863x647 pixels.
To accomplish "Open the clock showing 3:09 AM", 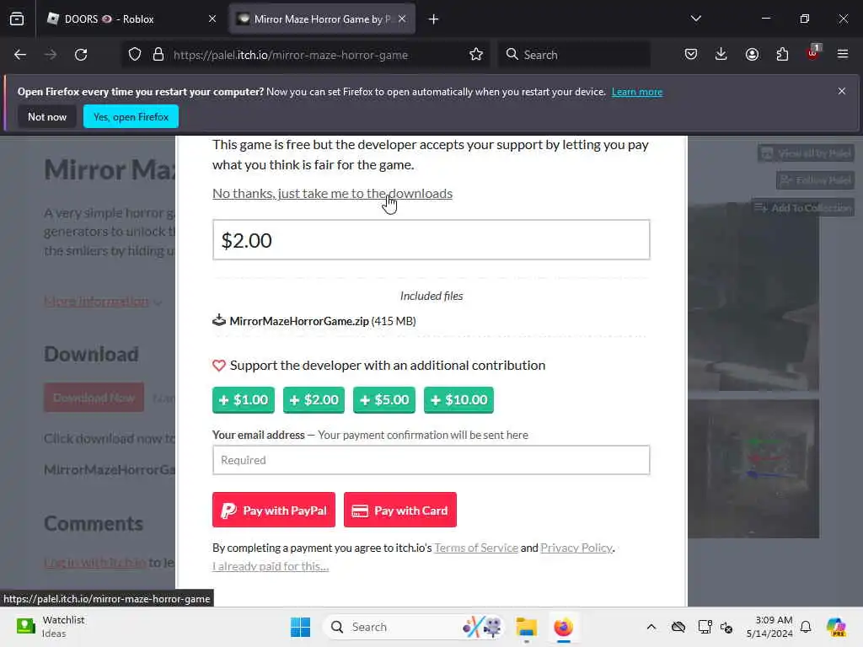I will click(x=769, y=627).
